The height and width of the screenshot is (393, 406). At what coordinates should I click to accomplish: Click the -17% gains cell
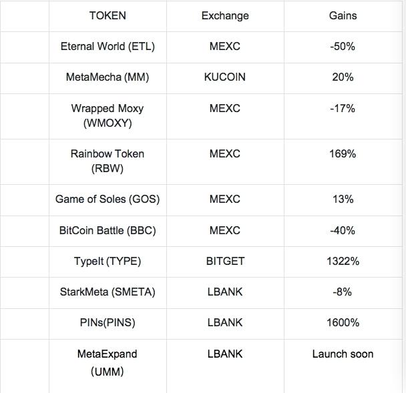pos(343,108)
